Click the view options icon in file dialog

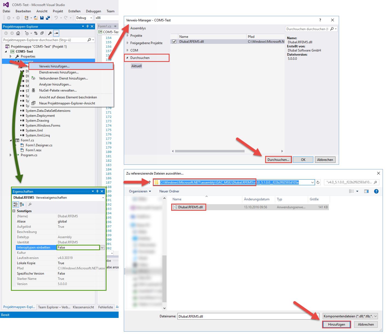351,191
